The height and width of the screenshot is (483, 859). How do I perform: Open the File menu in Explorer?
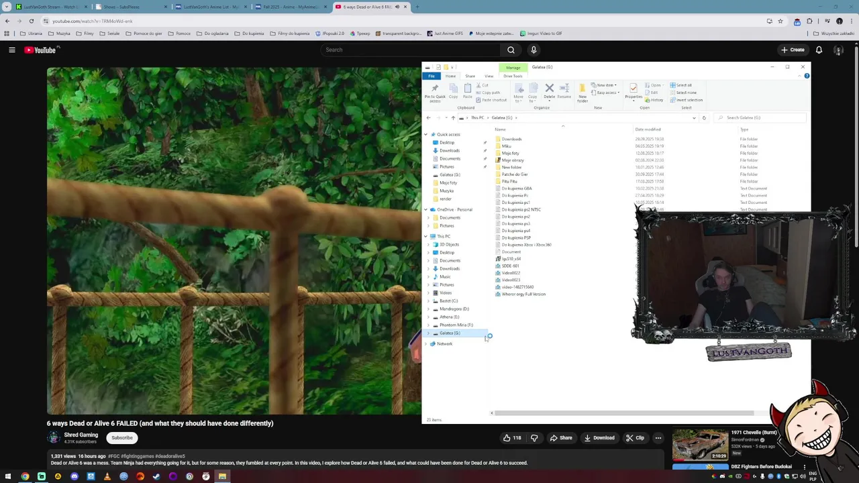[432, 76]
